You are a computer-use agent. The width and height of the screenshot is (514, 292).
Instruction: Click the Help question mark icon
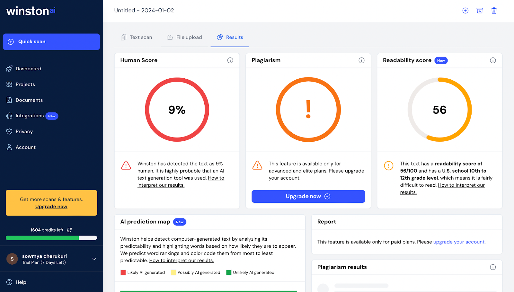click(x=9, y=282)
